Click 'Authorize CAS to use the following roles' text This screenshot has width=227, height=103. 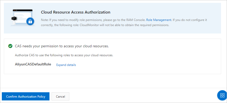point(64,55)
